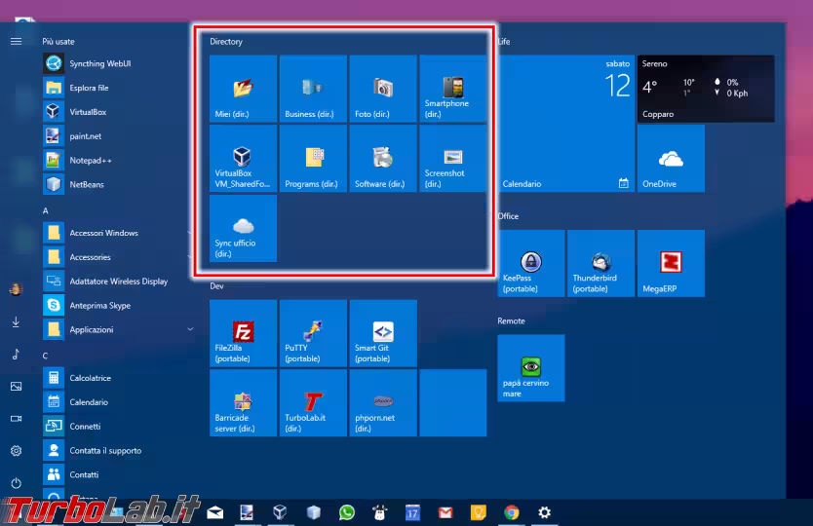This screenshot has height=526, width=813.
Task: Open WhatsApp in the taskbar
Action: pyautogui.click(x=347, y=513)
